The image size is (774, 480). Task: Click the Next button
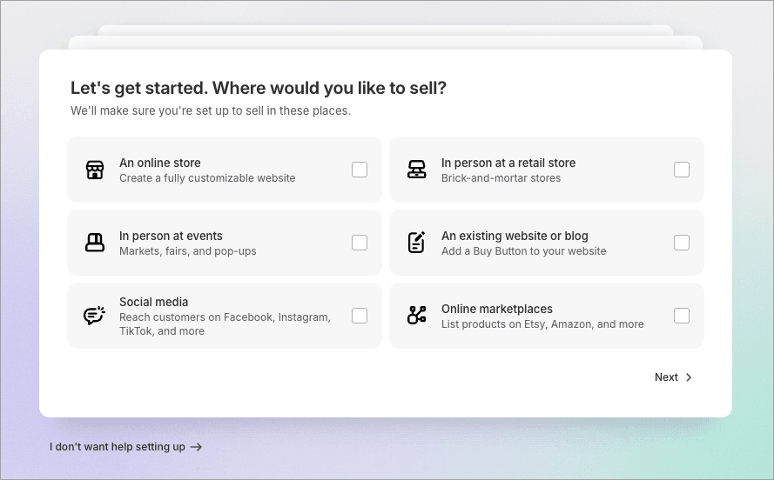tap(673, 377)
